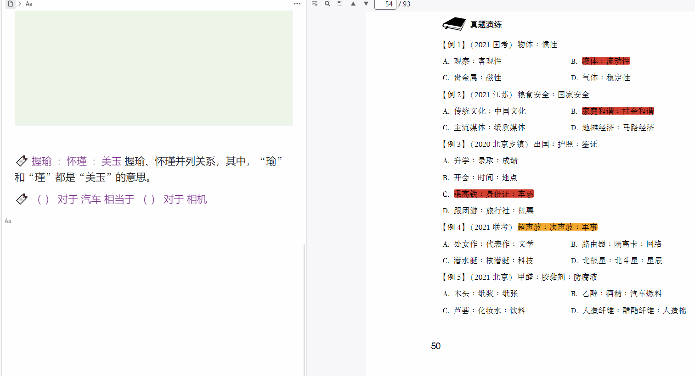Click the magnifier icon to search the document
Viewport: 695px width, 376px height.
(327, 4)
